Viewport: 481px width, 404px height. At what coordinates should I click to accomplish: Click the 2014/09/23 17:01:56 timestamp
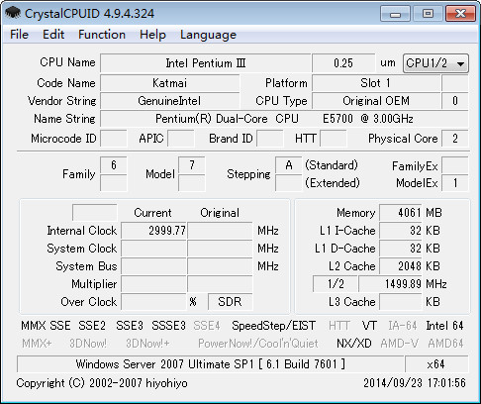(x=415, y=383)
